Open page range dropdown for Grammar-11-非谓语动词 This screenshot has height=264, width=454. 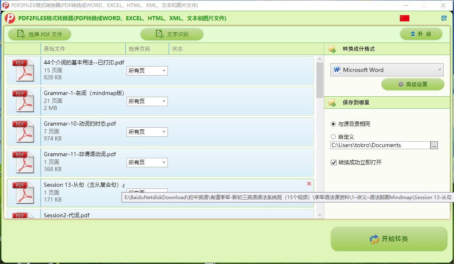(147, 162)
